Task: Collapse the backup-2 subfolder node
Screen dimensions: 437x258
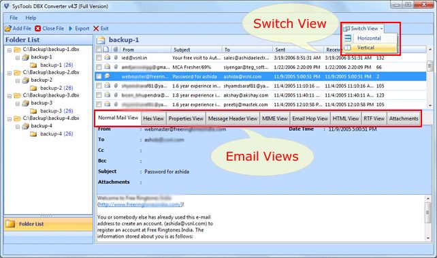Action: point(18,81)
